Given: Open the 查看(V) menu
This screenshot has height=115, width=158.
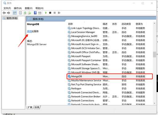Looking at the screenshot, I should pos(29,8).
